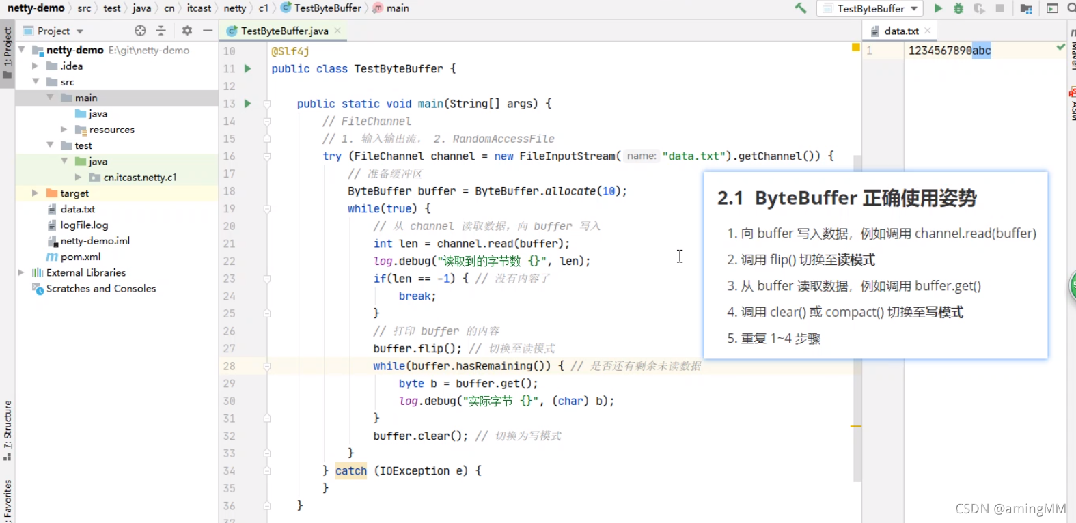Collapse the netty-demo root folder

tap(22, 50)
